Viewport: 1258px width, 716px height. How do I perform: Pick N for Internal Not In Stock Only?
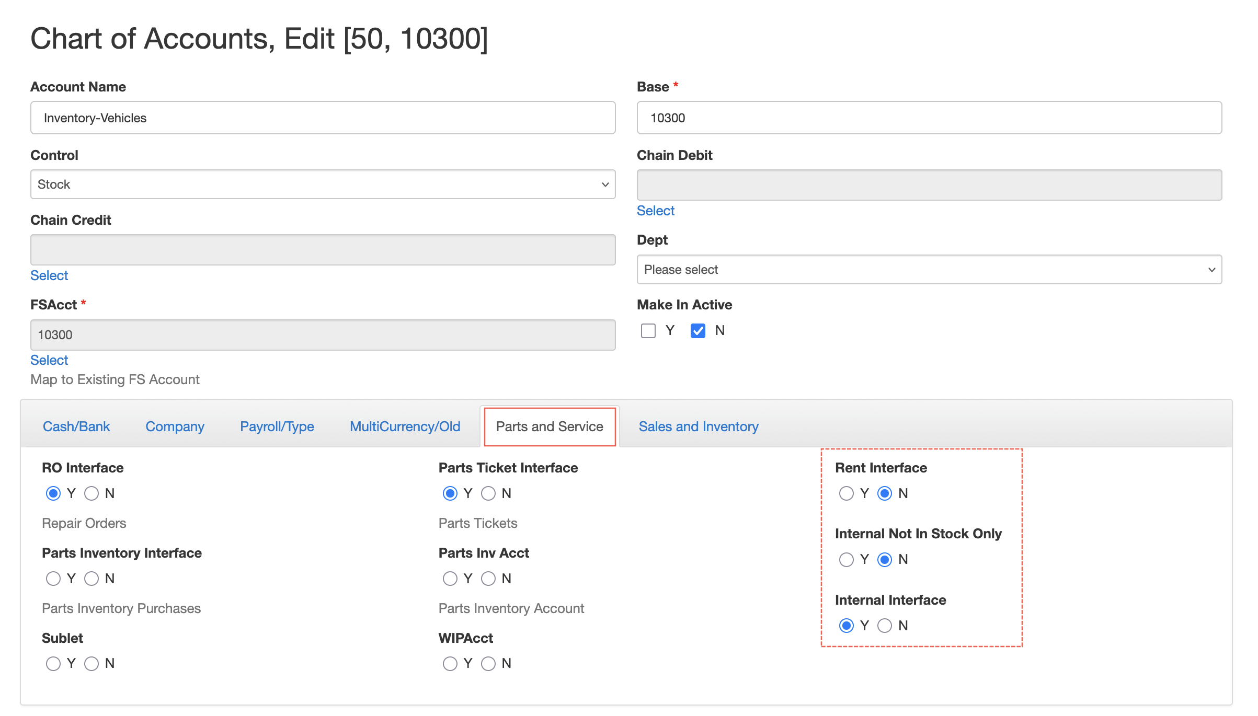(885, 560)
